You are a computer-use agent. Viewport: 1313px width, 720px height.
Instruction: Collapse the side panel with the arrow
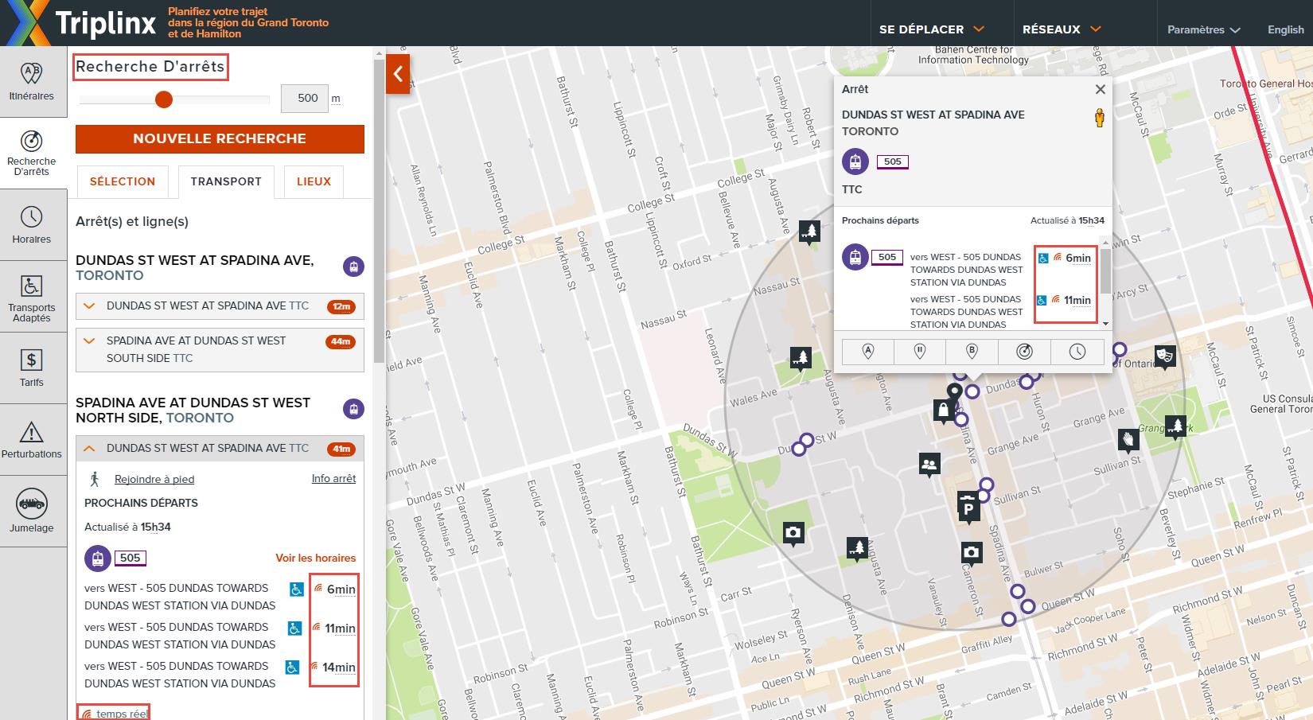click(x=398, y=74)
